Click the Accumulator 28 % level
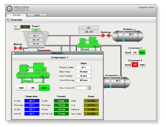This screenshot has height=127, width=166. [x=118, y=81]
